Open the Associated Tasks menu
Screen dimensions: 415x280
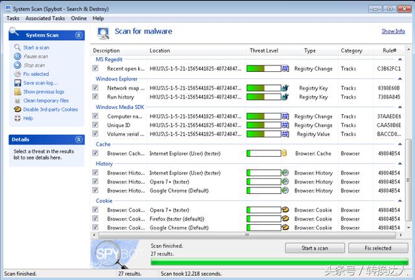click(45, 18)
